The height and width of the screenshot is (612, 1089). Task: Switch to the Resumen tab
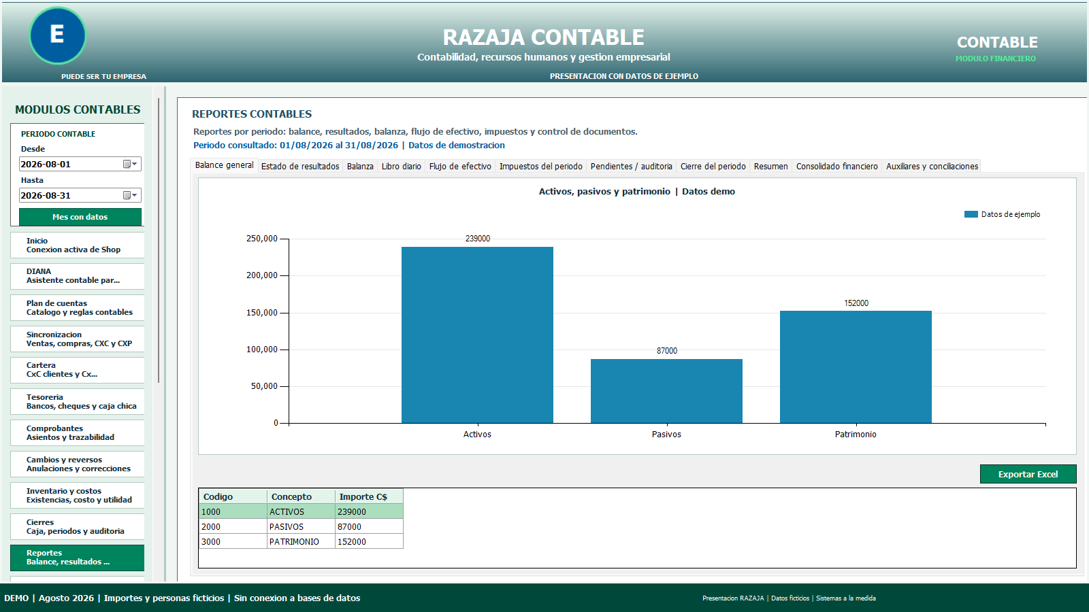point(771,167)
